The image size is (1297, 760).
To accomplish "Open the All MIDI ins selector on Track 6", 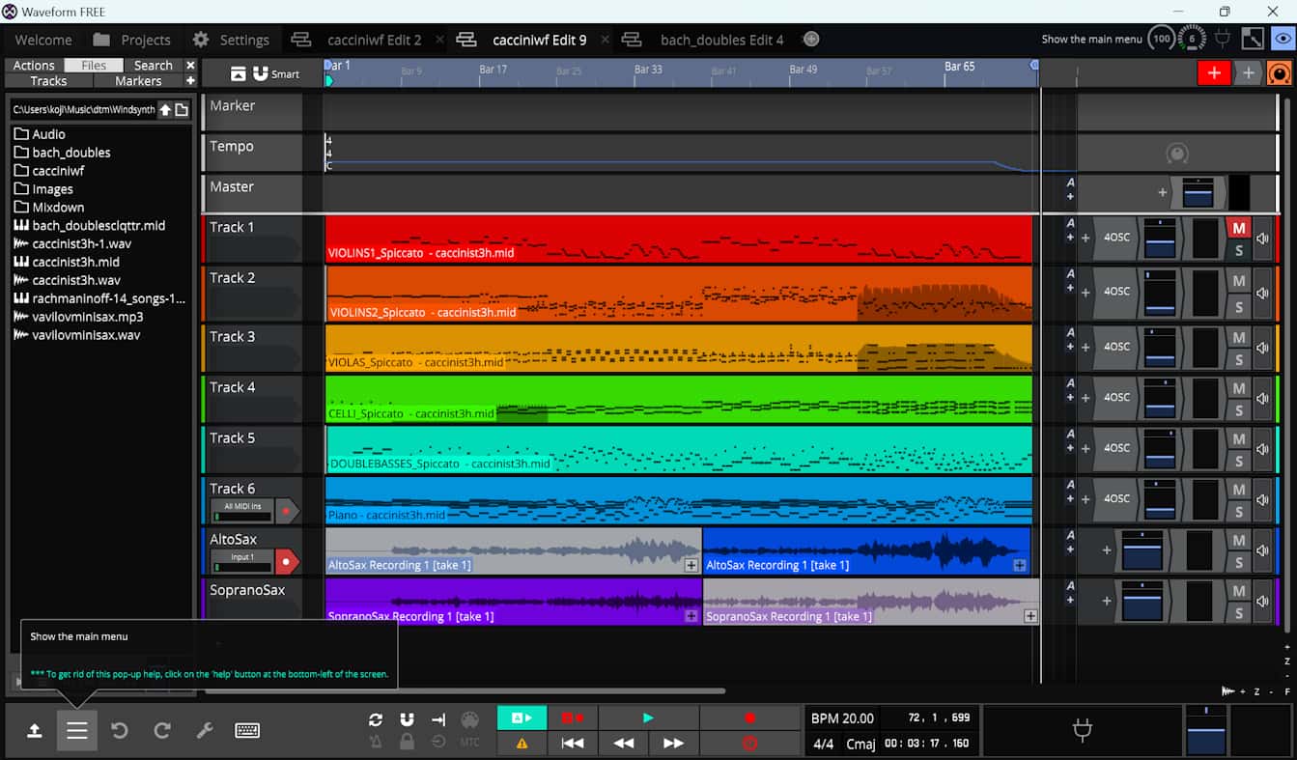I will click(x=240, y=504).
